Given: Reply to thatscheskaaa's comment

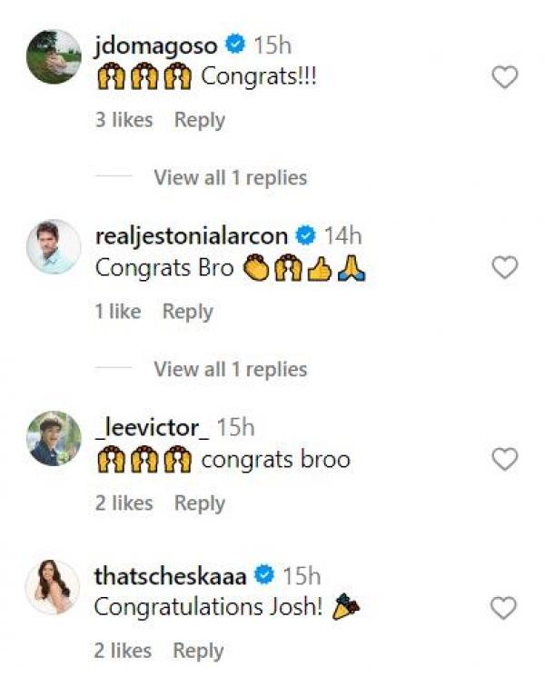Looking at the screenshot, I should (198, 651).
